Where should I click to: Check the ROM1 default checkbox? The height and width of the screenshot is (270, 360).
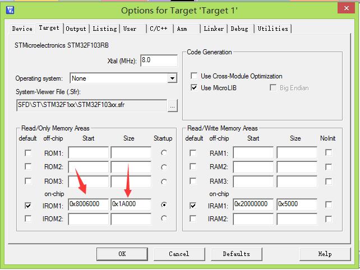pyautogui.click(x=28, y=153)
